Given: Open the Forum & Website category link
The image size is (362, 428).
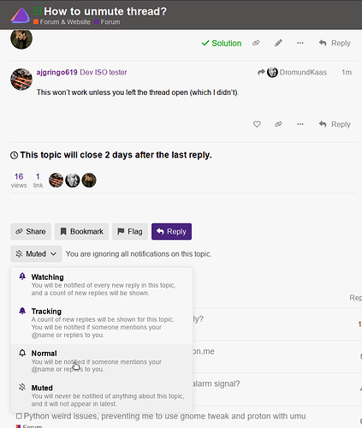Looking at the screenshot, I should coord(62,22).
